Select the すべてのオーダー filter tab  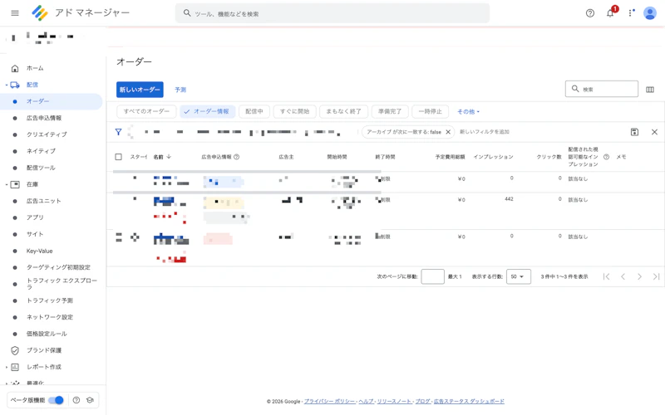point(146,111)
